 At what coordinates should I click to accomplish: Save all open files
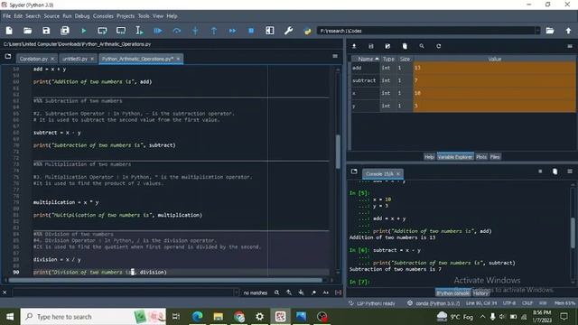pos(65,31)
